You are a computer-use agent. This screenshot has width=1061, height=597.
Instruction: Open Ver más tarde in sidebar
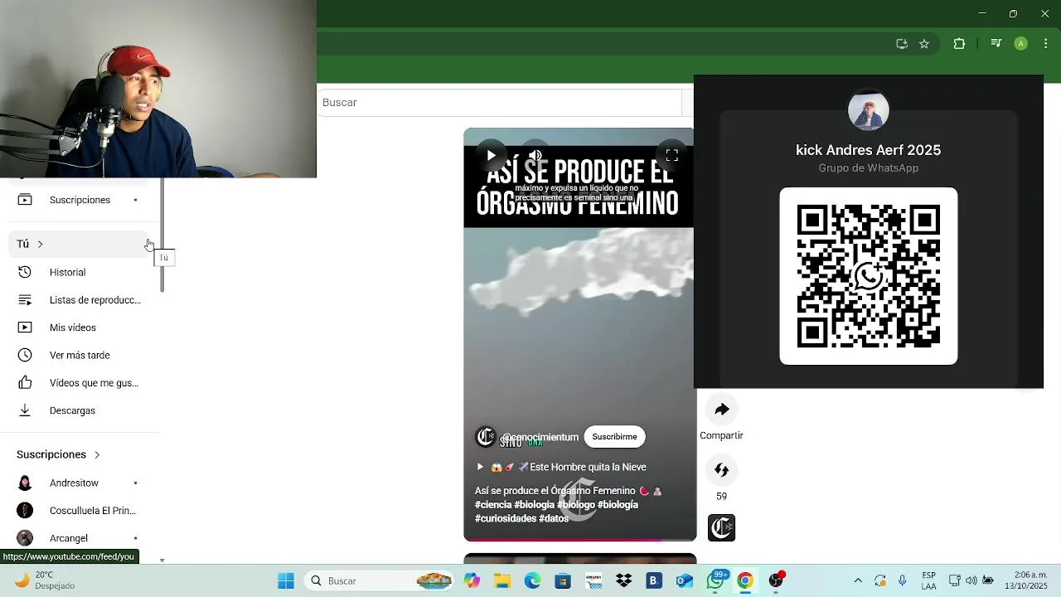click(x=80, y=355)
